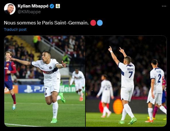Image resolution: width=170 pixels, height=131 pixels.
Task: Click the blue circle emoji
Action: tap(100, 23)
